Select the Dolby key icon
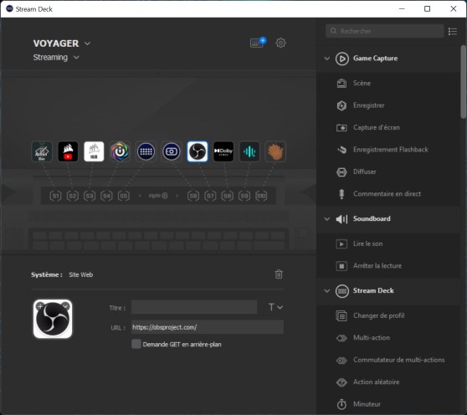Image resolution: width=467 pixels, height=415 pixels. pos(223,151)
